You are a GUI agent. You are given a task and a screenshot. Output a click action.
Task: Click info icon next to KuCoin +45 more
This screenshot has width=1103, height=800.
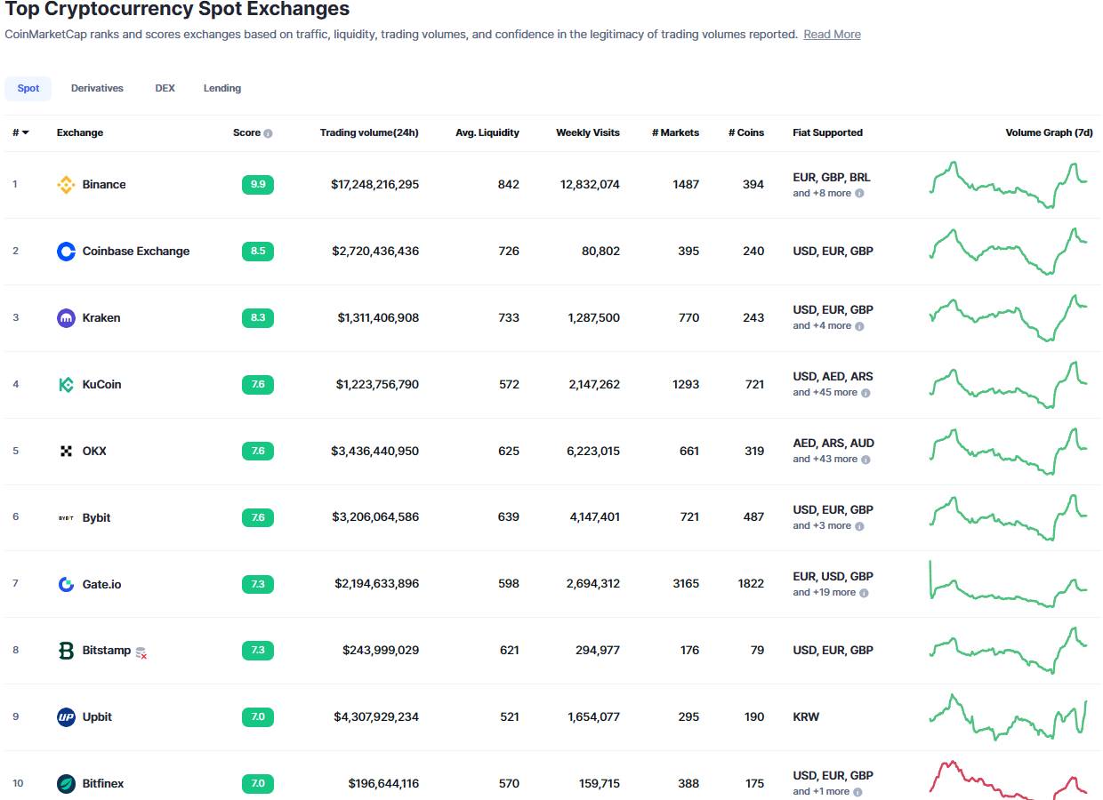(865, 393)
